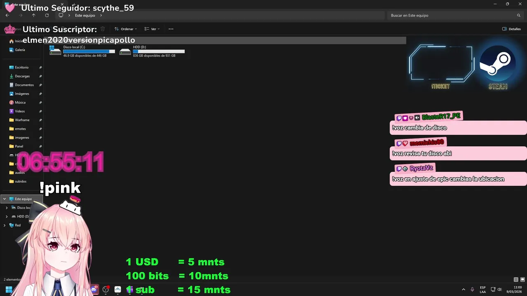Open subidos folder in sidebar
The height and width of the screenshot is (296, 527).
click(x=21, y=181)
